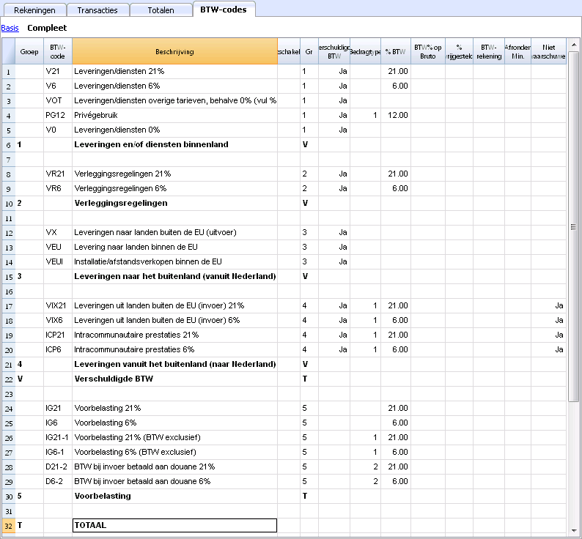582x539 pixels.
Task: Click the 12.00 percentage in Privégebruik row
Action: [396, 115]
